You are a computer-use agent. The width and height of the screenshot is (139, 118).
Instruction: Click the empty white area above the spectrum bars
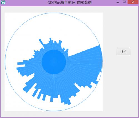[54, 26]
